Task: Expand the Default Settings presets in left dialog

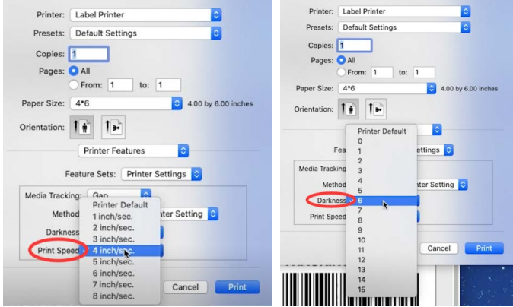Action: tap(145, 33)
